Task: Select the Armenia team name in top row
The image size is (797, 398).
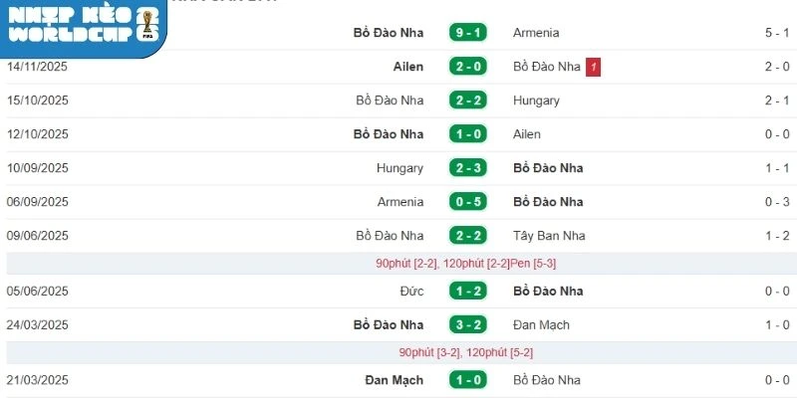Action: 537,33
